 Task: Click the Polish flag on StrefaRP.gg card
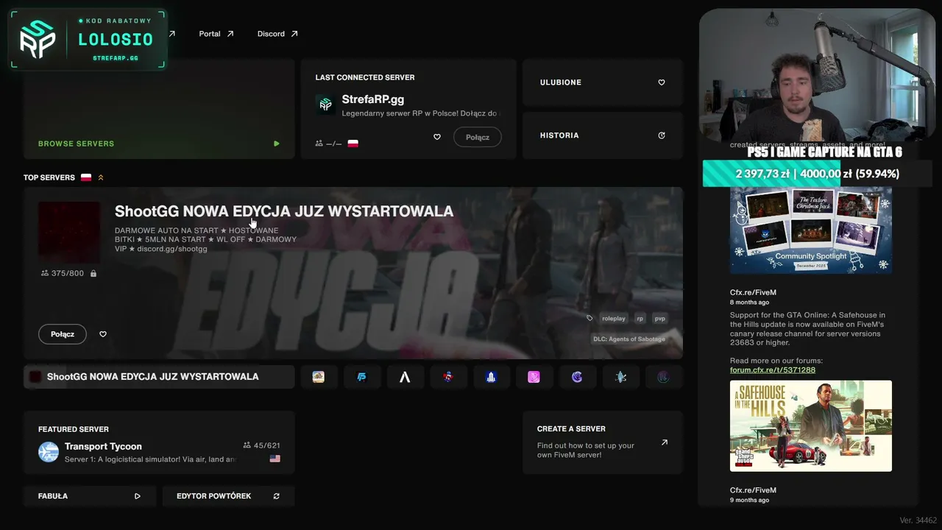(x=353, y=144)
